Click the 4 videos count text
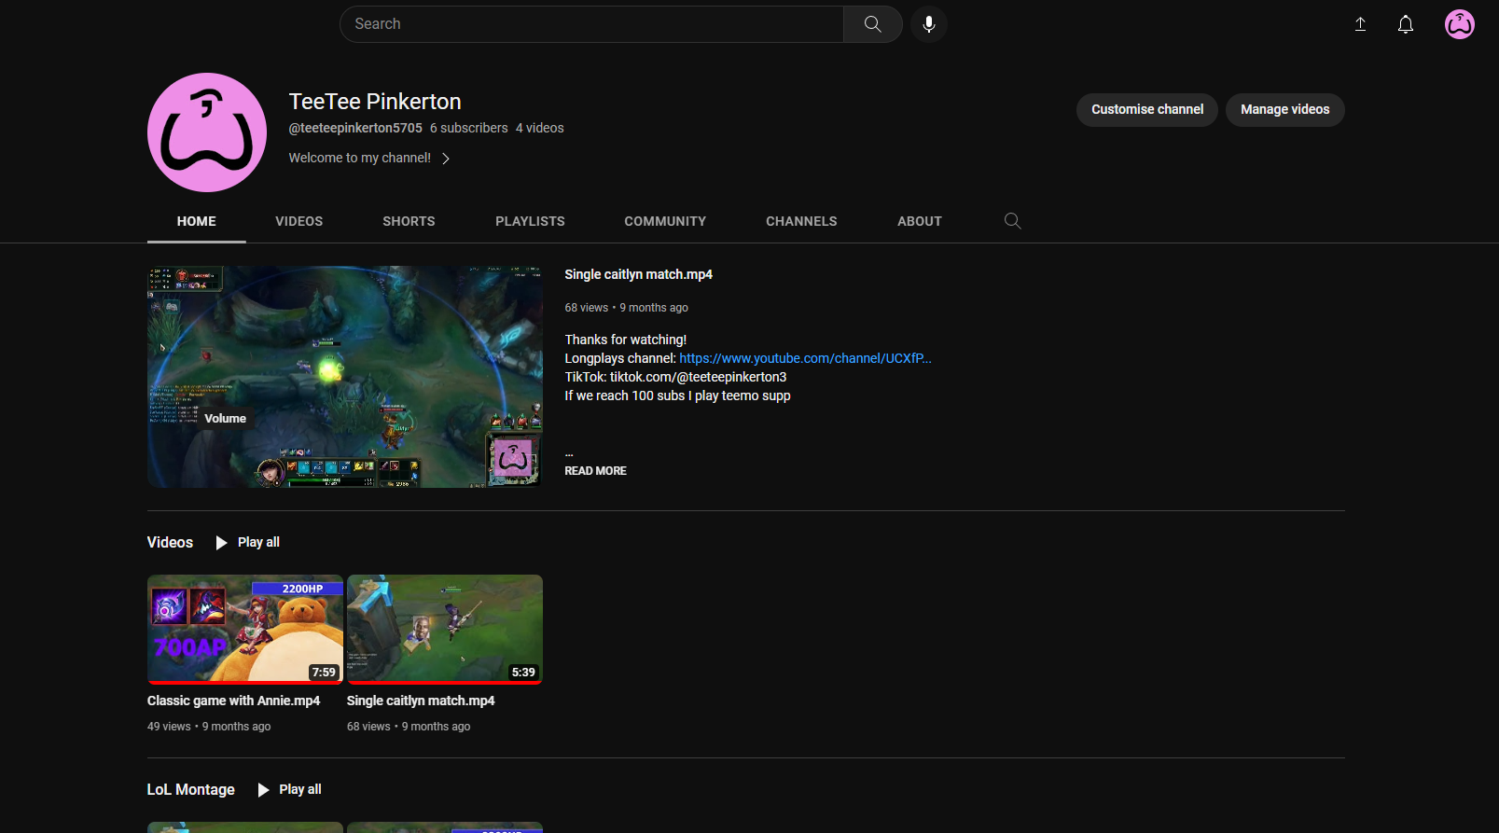This screenshot has width=1499, height=833. pyautogui.click(x=540, y=129)
